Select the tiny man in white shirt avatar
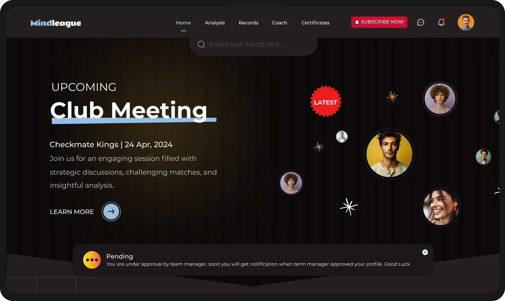This screenshot has width=505, height=301. 342,137
